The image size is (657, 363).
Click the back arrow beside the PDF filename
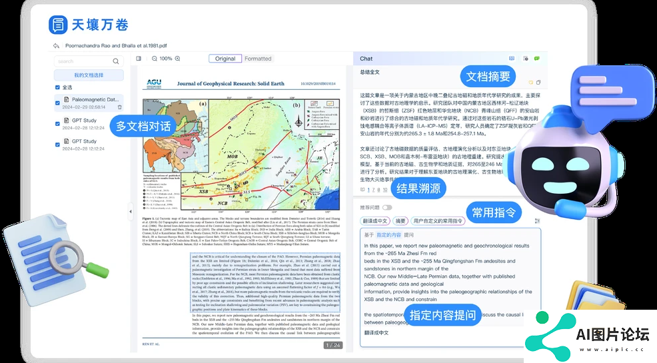pos(56,46)
